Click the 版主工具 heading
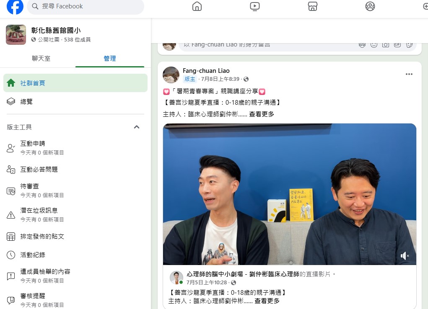 click(19, 127)
